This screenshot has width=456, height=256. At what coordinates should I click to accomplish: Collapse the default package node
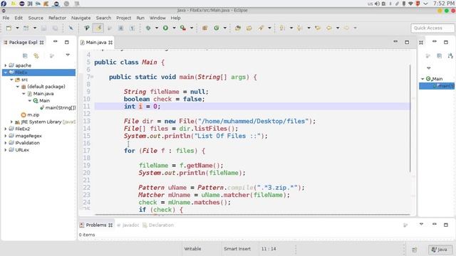[17, 87]
